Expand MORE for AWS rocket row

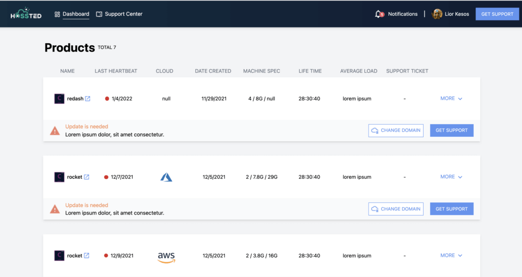point(451,256)
